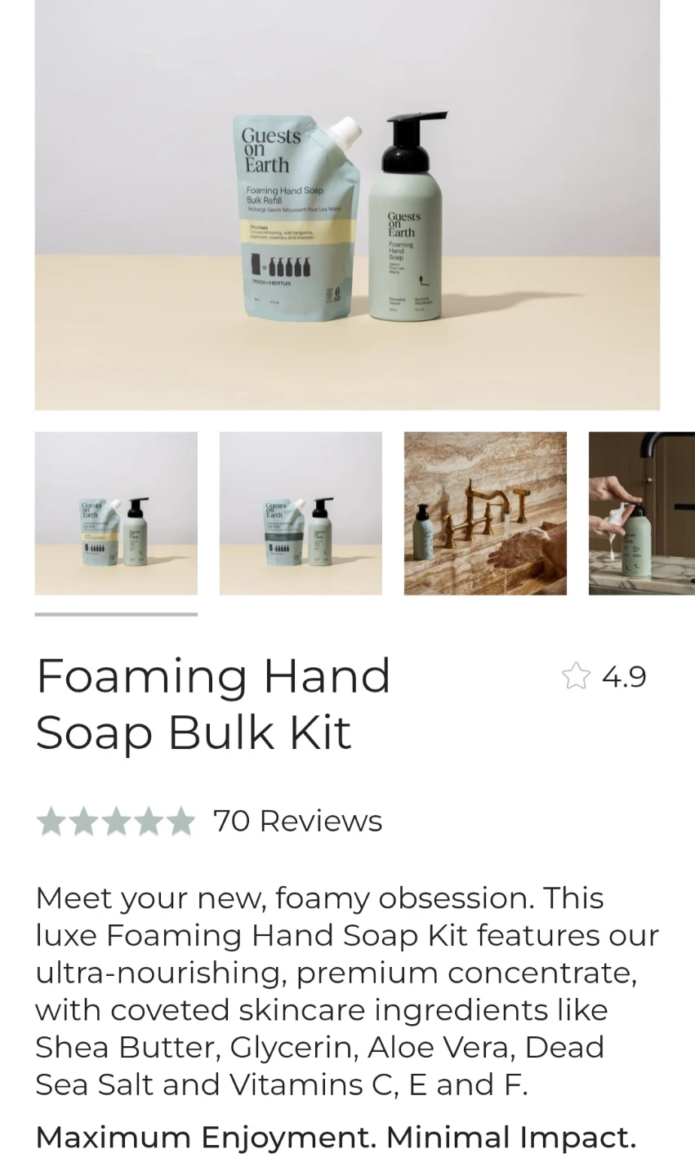View the thumbnail of hand pumping soap
Viewport: 695px width, 1176px height.
642,513
